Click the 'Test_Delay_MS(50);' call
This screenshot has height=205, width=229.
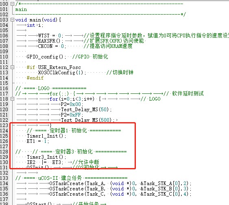click(86, 110)
